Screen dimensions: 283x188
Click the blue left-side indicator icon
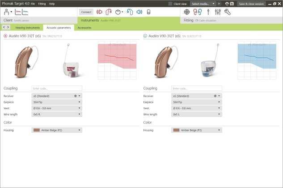pos(145,36)
